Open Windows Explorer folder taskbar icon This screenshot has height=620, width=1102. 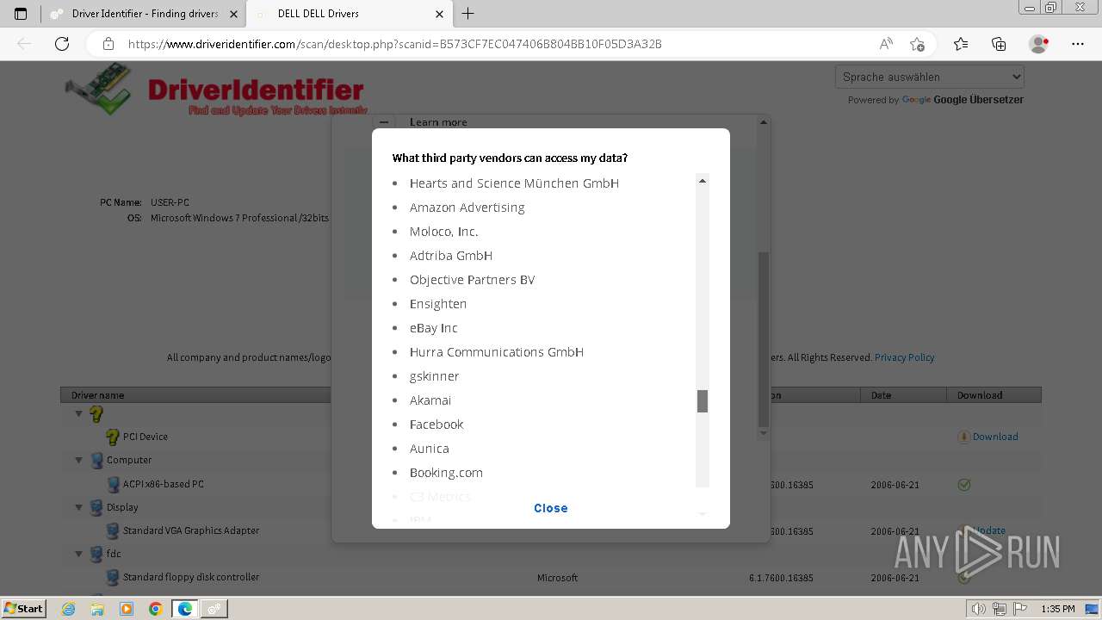97,609
